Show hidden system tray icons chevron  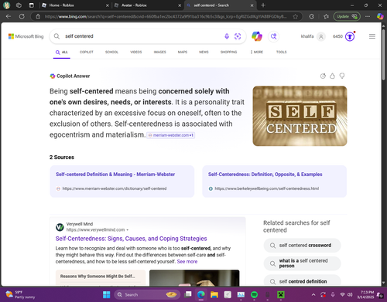click(x=313, y=294)
